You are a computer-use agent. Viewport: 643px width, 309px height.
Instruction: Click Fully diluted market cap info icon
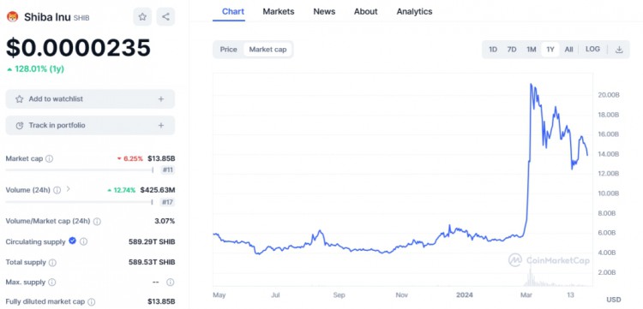(x=92, y=302)
